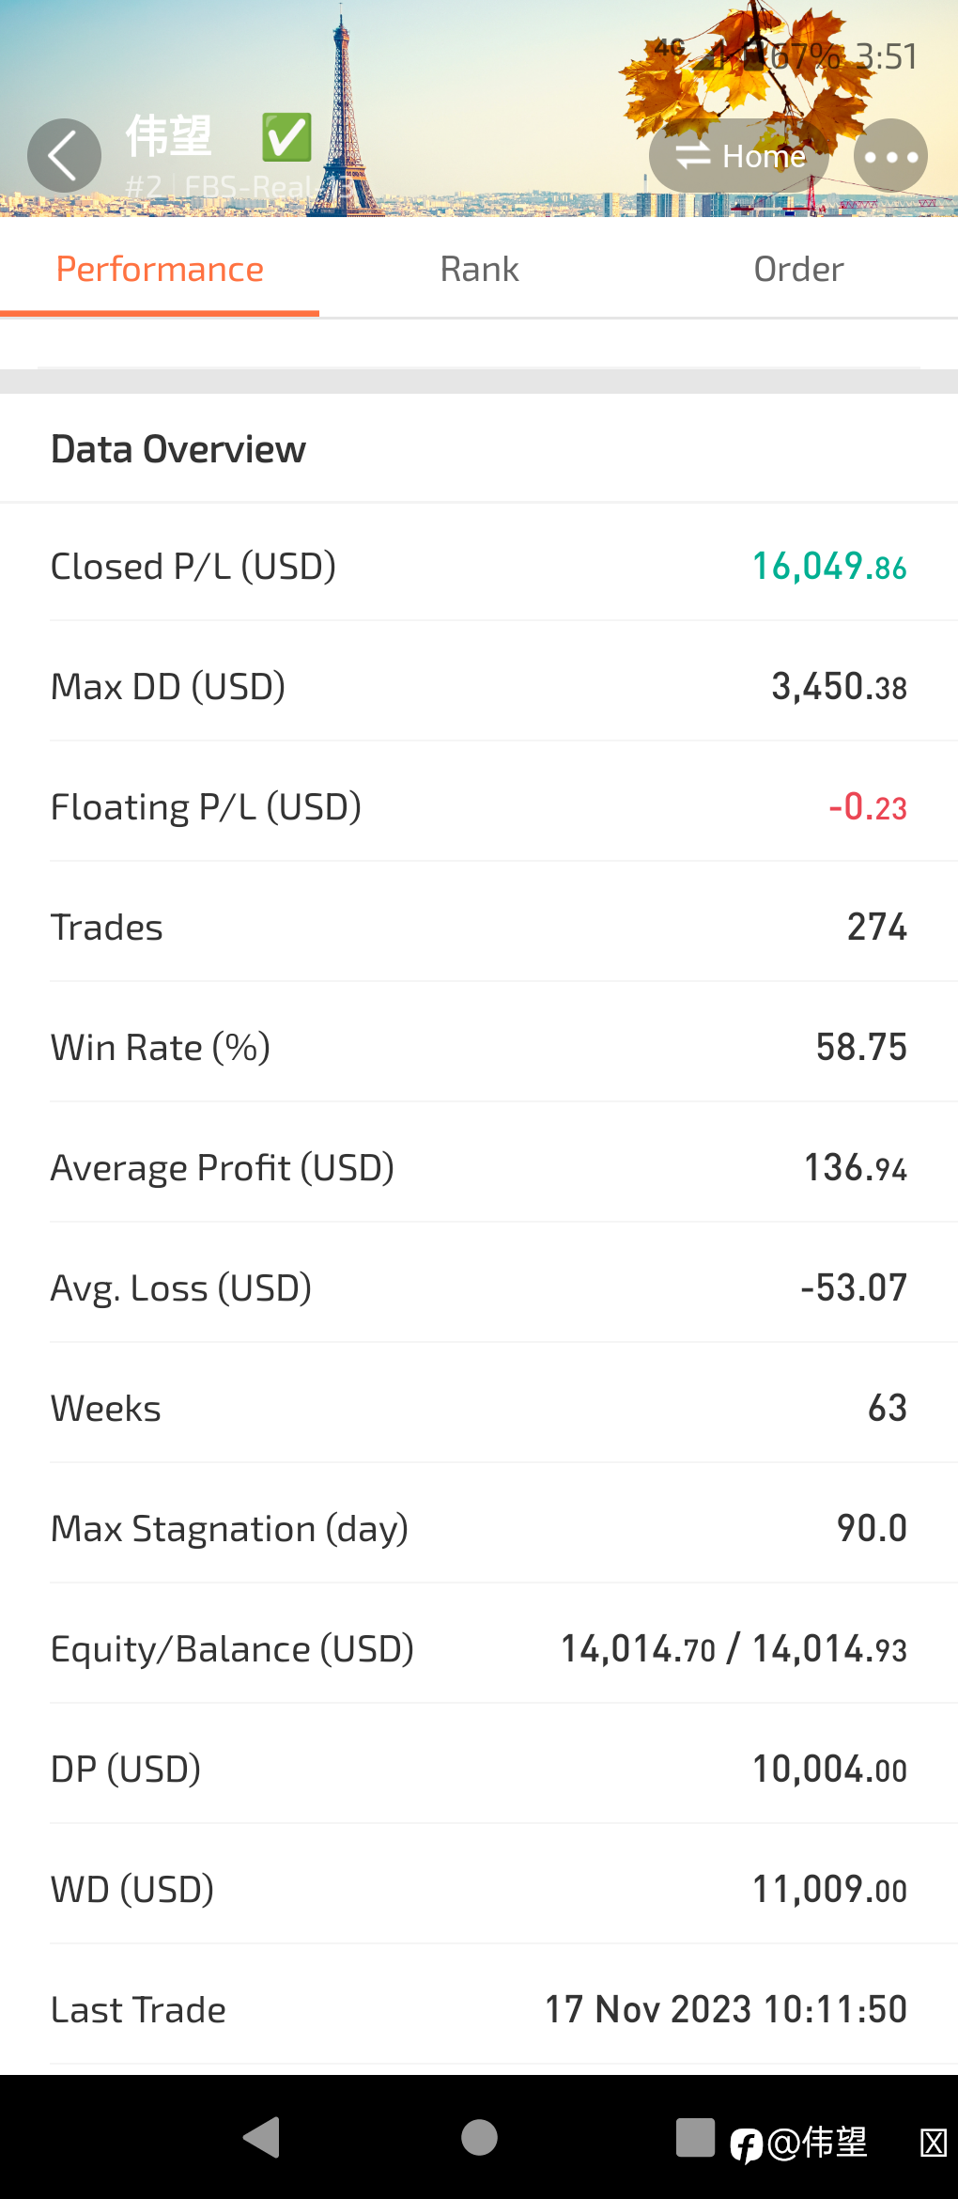Tap the trader name 伟望 in header
958x2199 pixels.
pyautogui.click(x=169, y=137)
